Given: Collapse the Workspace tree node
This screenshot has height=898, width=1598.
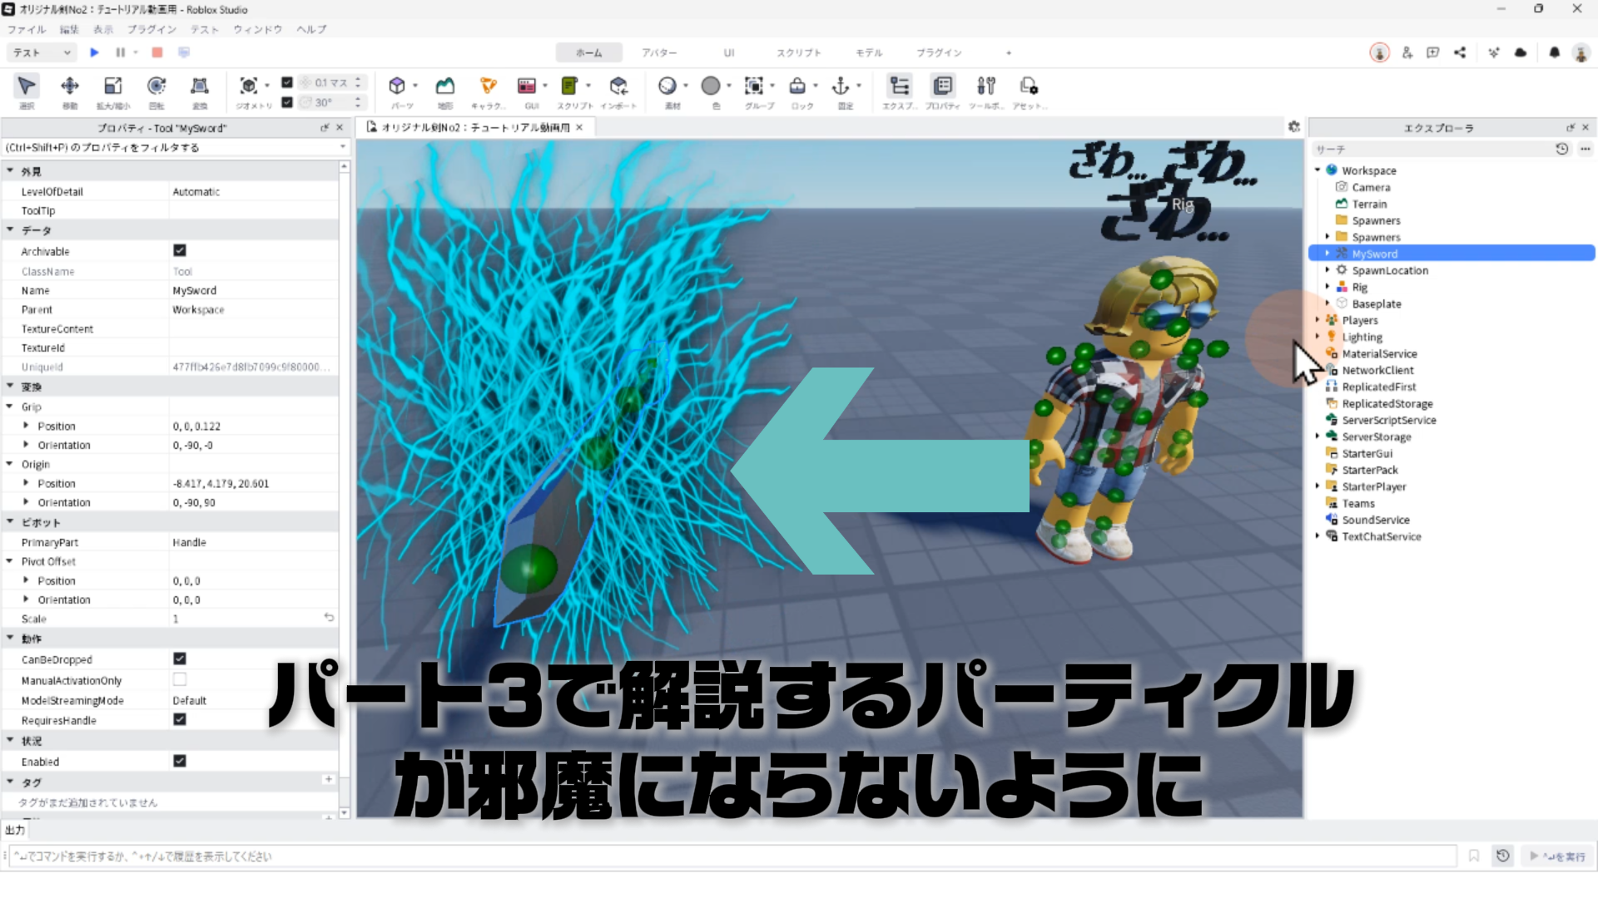Looking at the screenshot, I should [x=1318, y=170].
